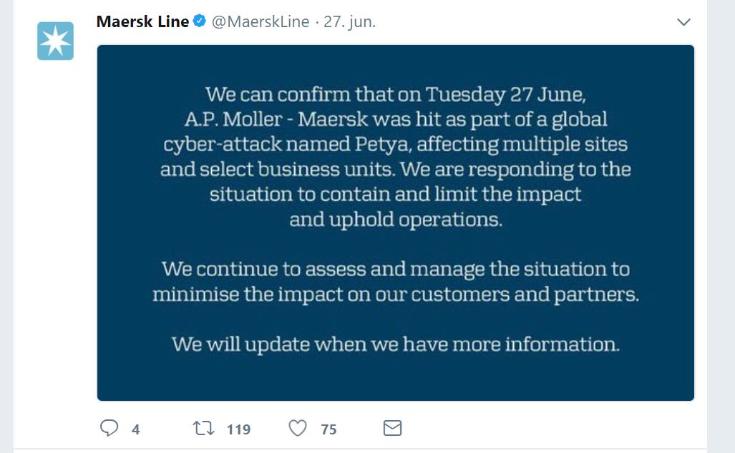
Task: Click the blue verified badge
Action: click(x=199, y=21)
